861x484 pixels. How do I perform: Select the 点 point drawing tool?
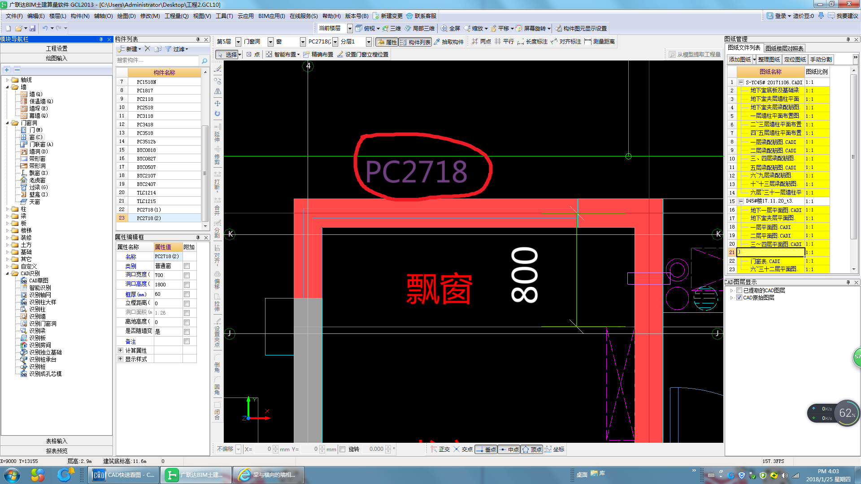[x=253, y=54]
